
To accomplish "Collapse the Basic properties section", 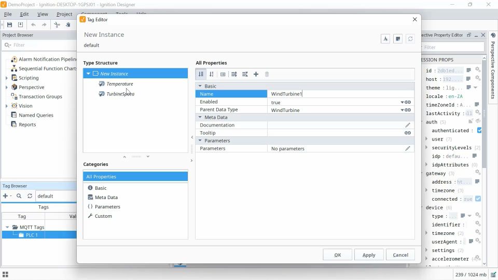I will (x=200, y=86).
